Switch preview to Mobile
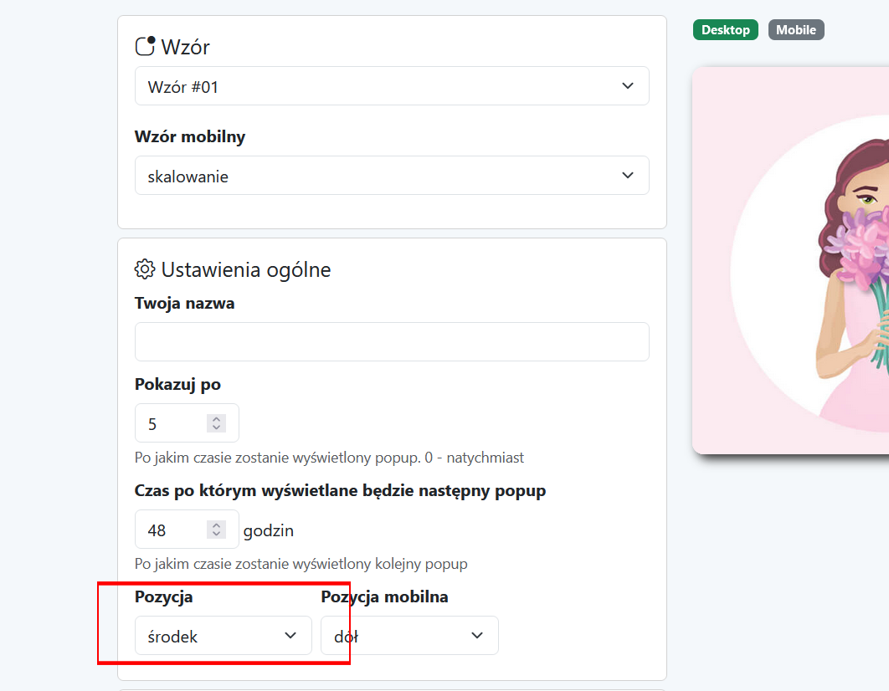 [796, 29]
